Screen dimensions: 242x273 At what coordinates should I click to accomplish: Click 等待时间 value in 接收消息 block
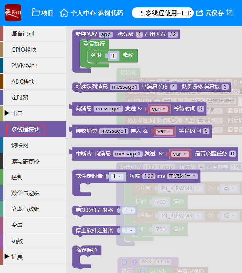pos(206,131)
